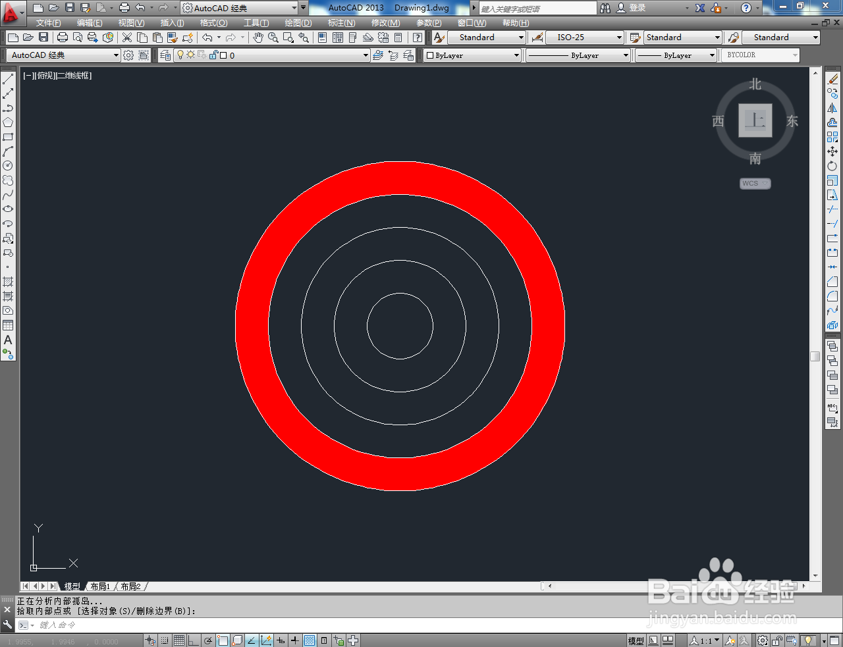This screenshot has width=843, height=647.
Task: Click the Erase tool in Modify toolbar
Action: point(832,79)
